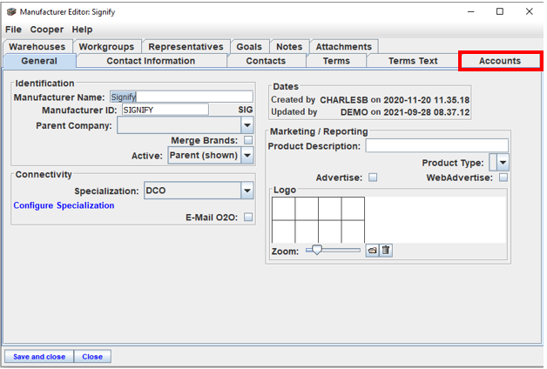Click into the Manufacturer Name field

(181, 97)
